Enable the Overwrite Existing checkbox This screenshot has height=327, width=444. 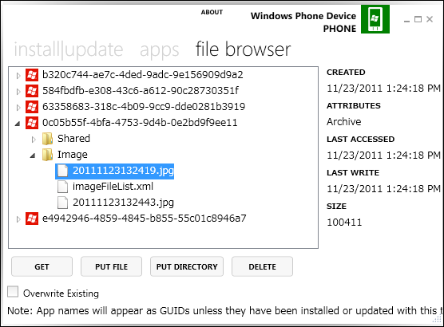coord(13,292)
